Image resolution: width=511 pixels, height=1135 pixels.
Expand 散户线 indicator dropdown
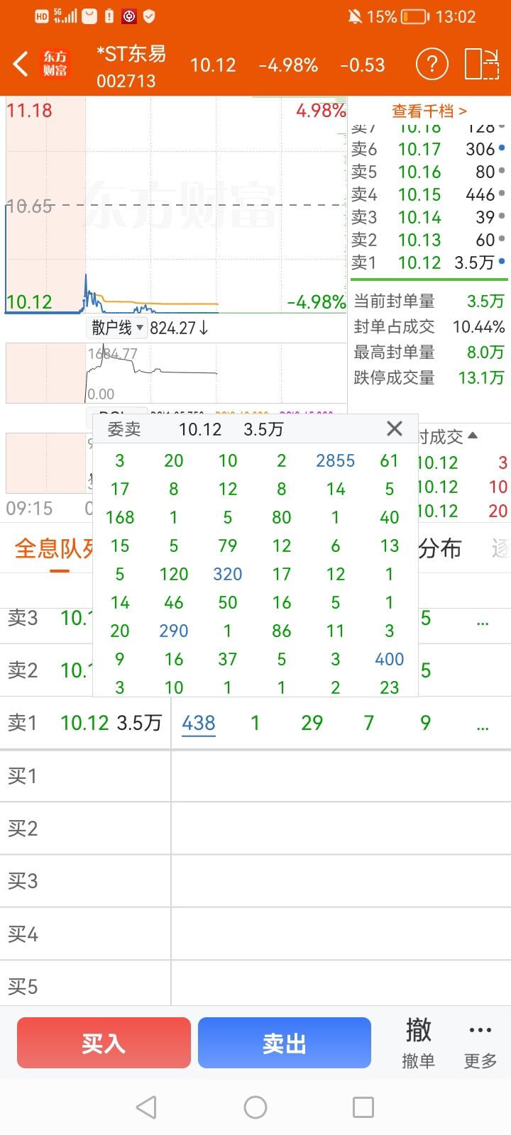(118, 328)
